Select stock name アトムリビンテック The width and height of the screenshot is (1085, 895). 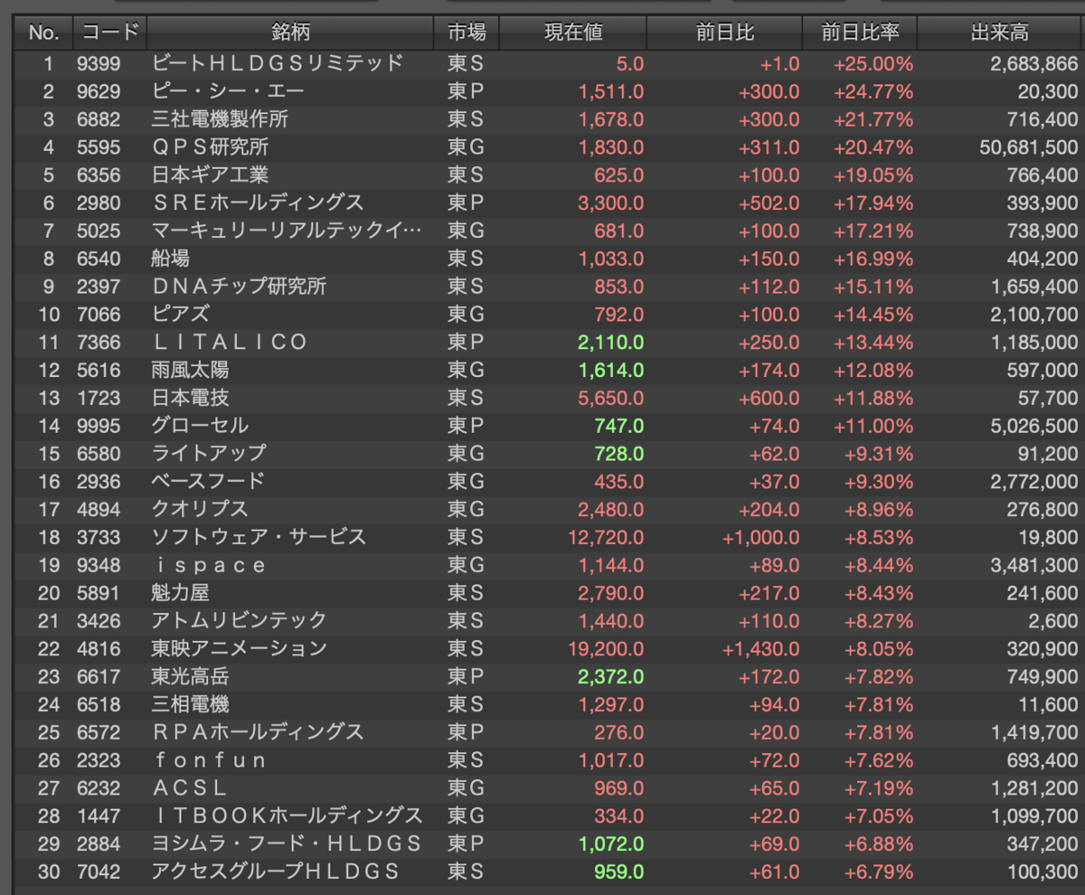240,620
